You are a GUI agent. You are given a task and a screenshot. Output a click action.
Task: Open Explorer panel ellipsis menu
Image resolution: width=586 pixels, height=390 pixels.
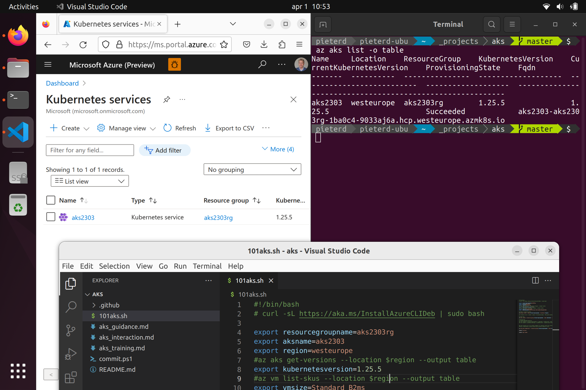click(208, 280)
